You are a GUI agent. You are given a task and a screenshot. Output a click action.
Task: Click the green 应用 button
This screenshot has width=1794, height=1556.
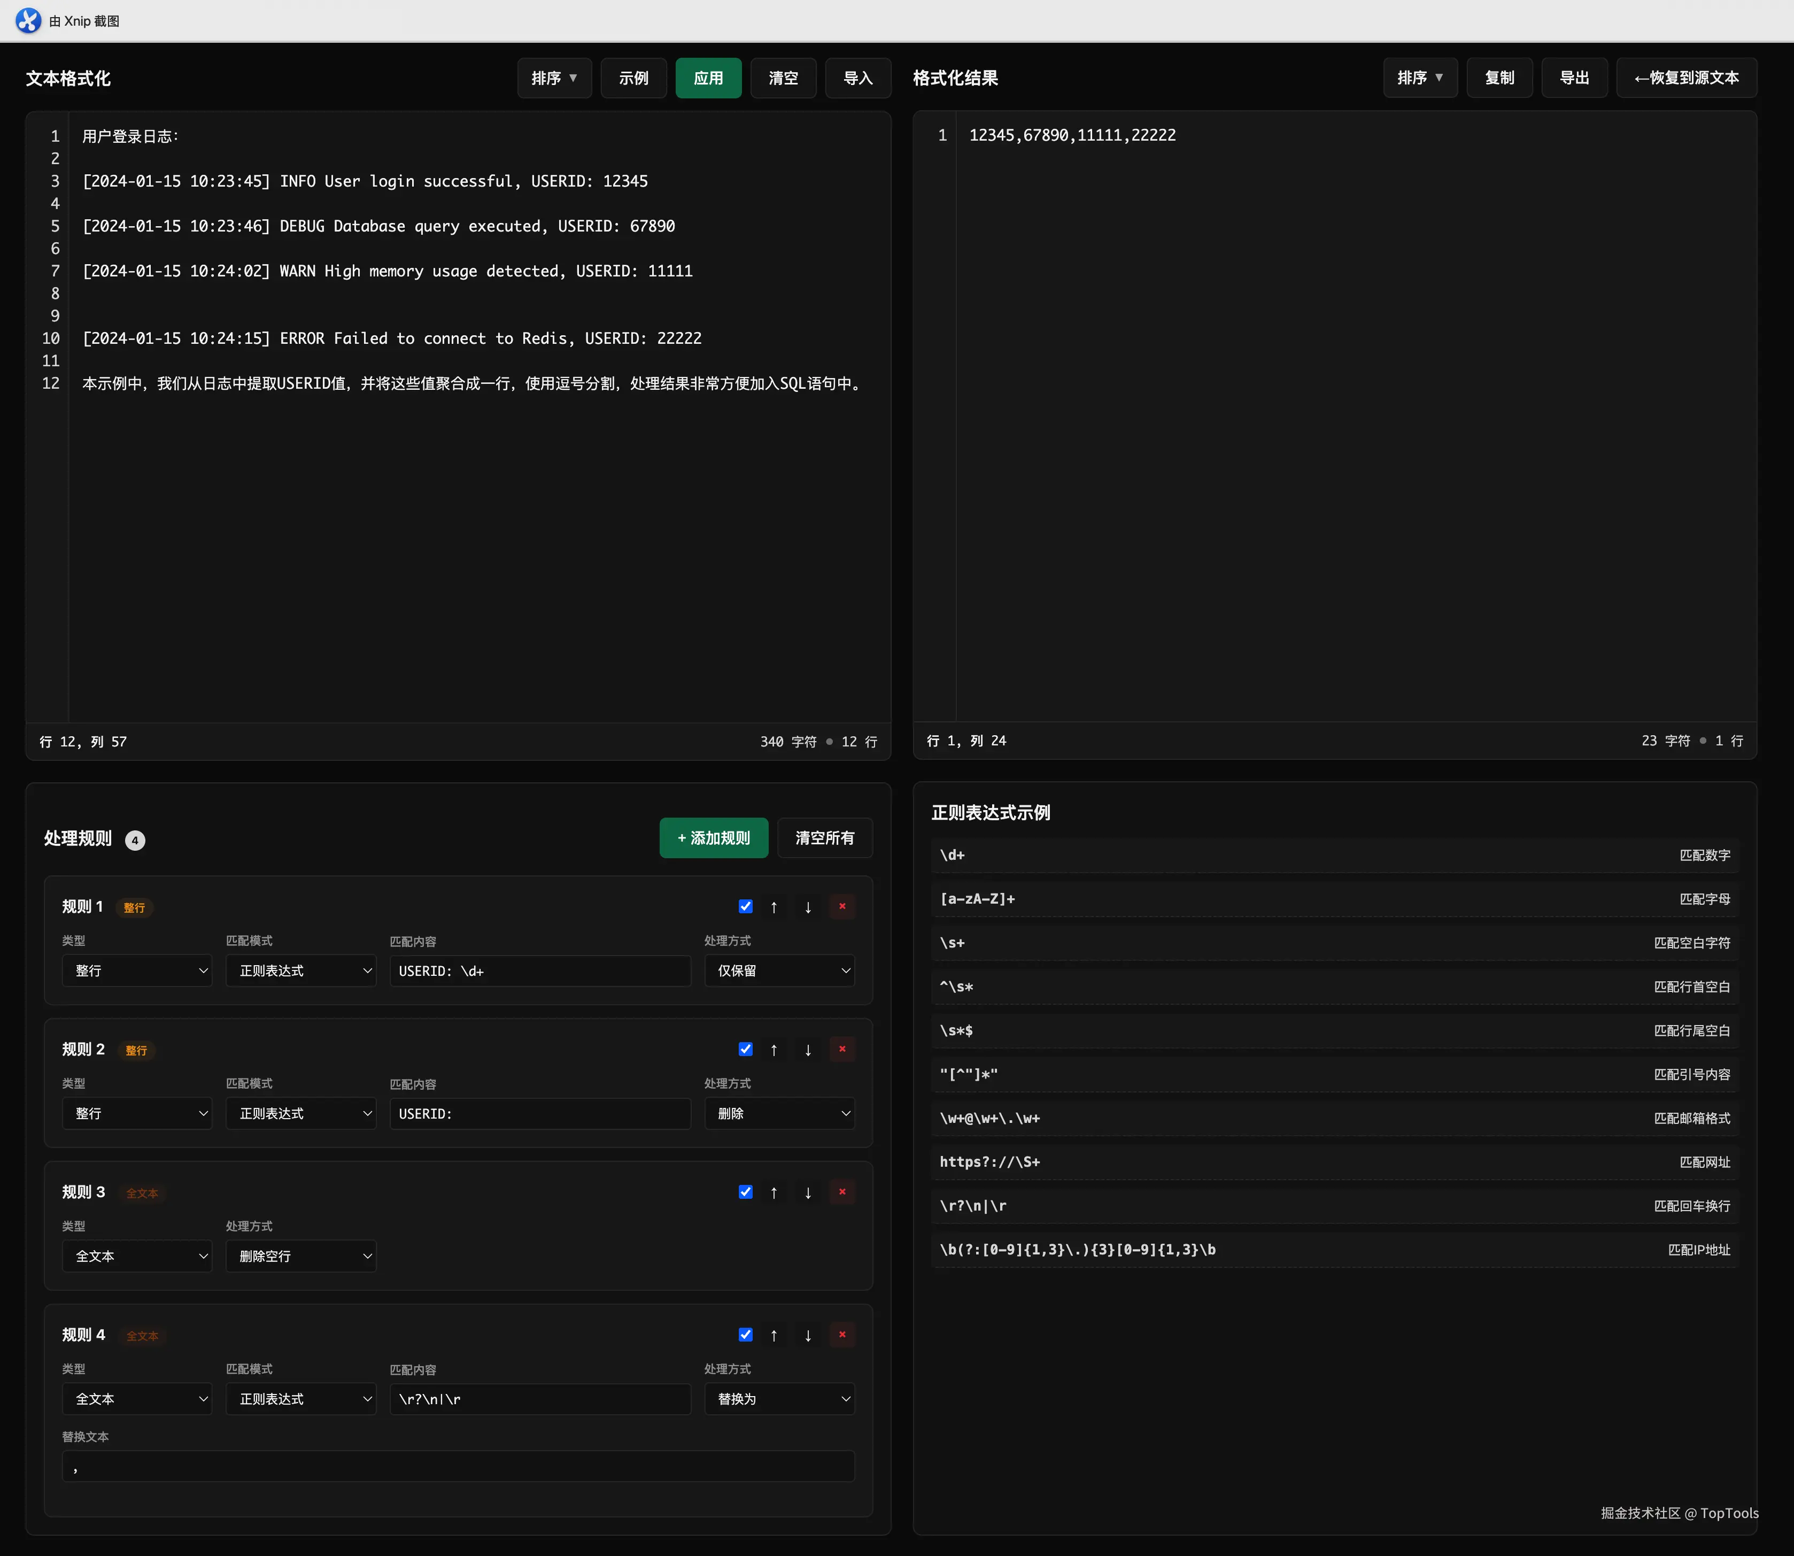click(708, 78)
